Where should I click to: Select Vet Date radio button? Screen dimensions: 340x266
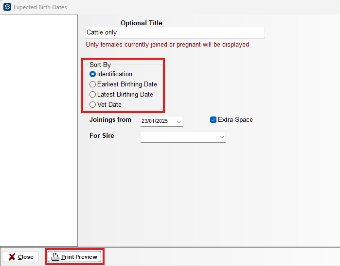point(93,105)
